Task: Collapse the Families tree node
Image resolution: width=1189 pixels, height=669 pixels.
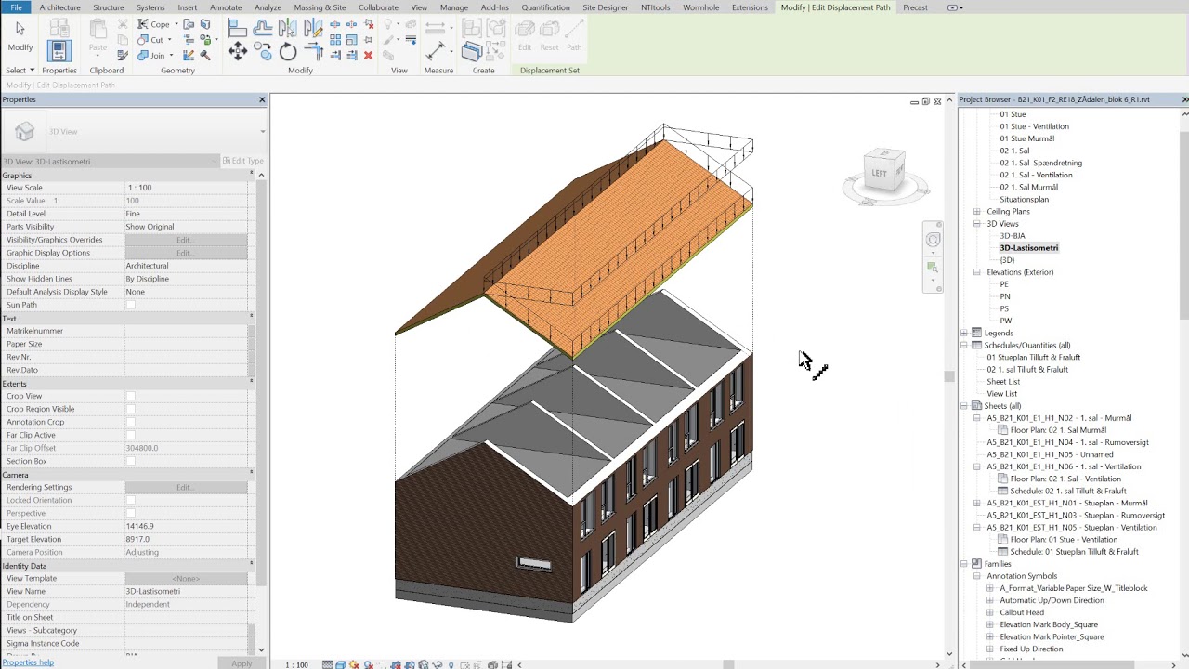Action: (963, 564)
